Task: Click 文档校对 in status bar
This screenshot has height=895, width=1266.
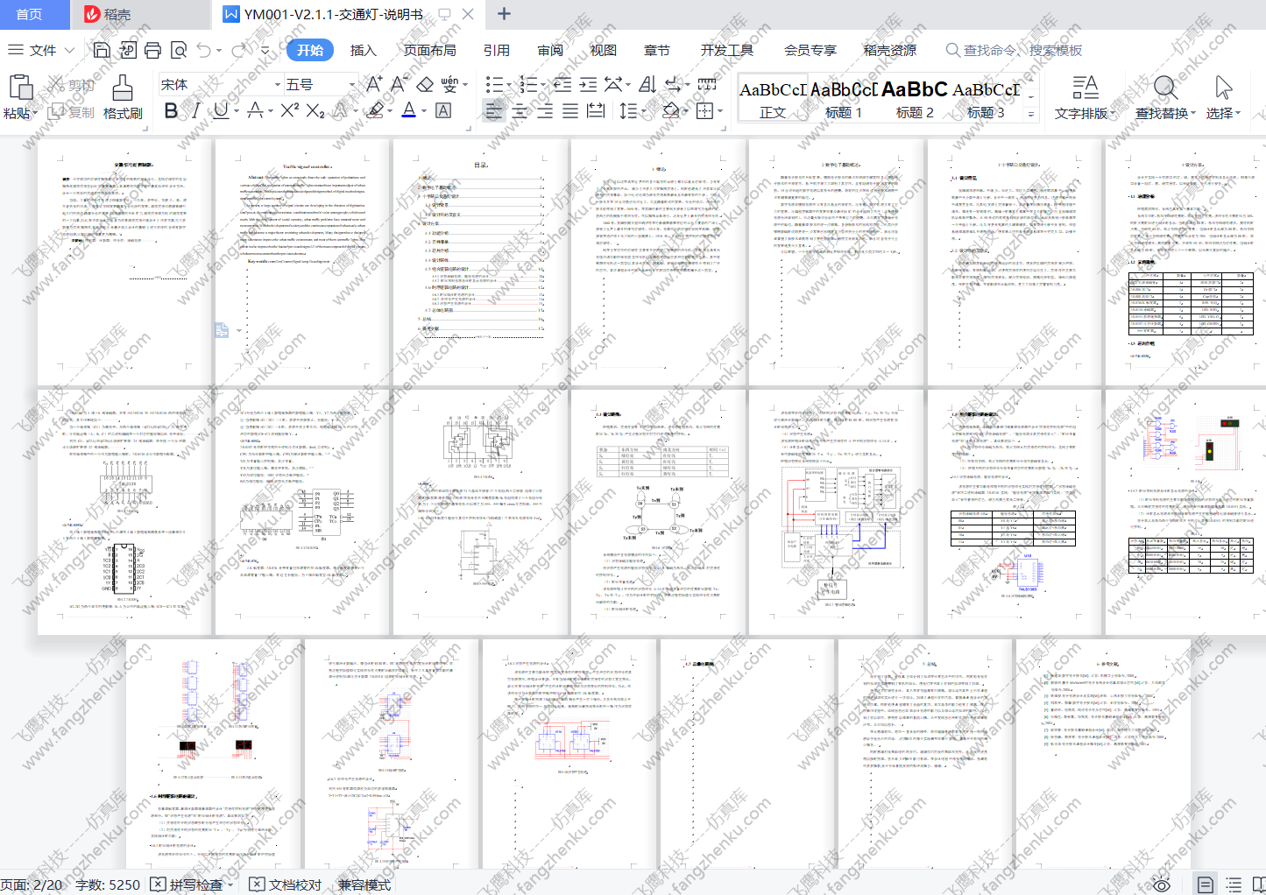Action: (286, 884)
